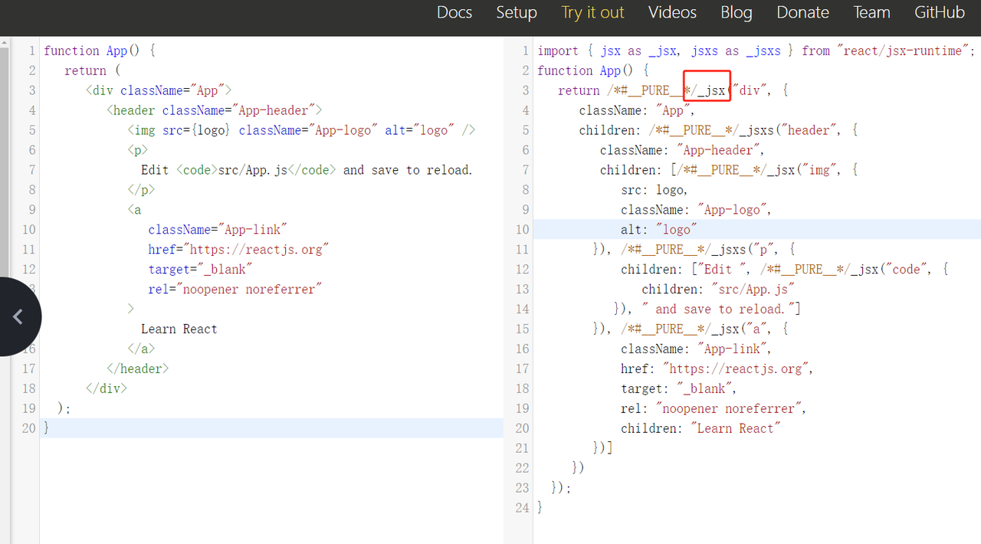Go to the Videos page

tap(672, 12)
